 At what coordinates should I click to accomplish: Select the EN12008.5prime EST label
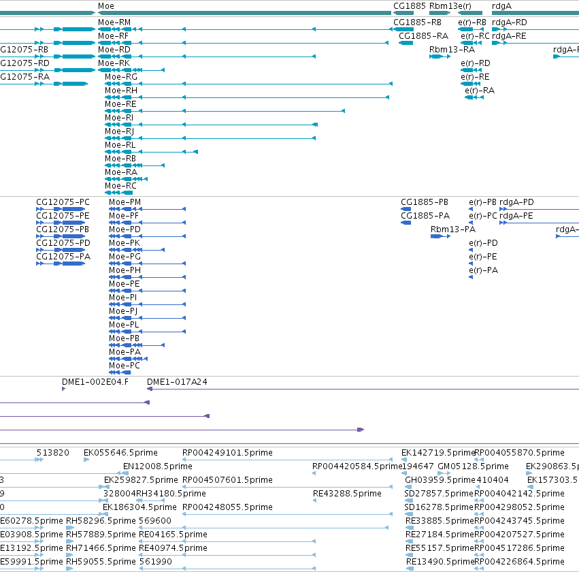[158, 466]
